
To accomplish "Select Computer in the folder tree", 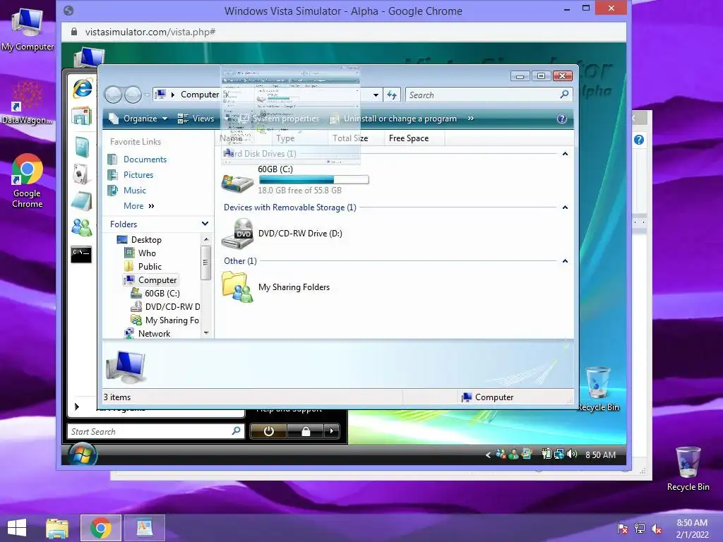I will point(157,280).
